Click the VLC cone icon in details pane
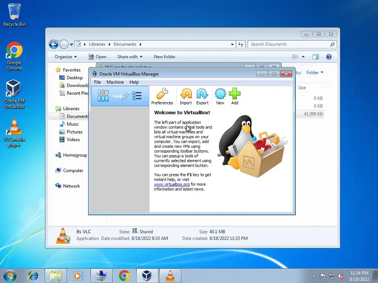 point(63,235)
